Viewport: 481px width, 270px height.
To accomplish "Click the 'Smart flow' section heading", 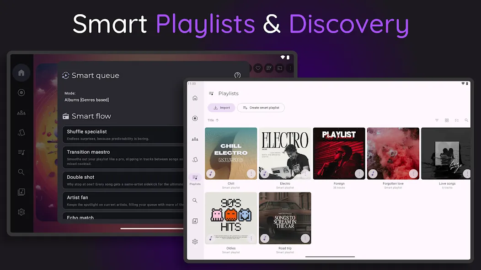I will point(91,116).
